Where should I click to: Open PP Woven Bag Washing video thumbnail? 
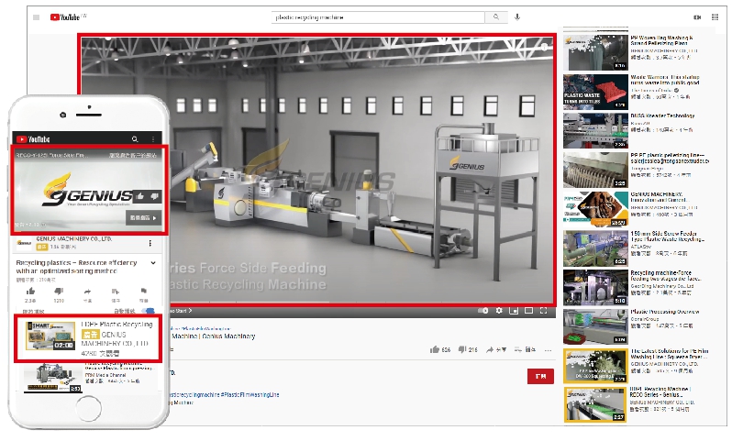coord(595,51)
